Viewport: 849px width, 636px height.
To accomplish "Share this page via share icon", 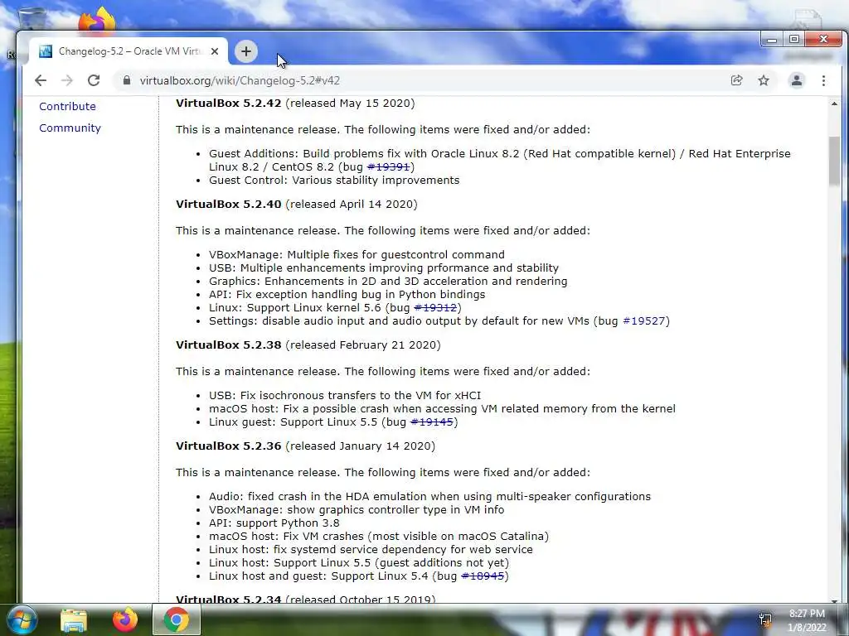I will 736,80.
